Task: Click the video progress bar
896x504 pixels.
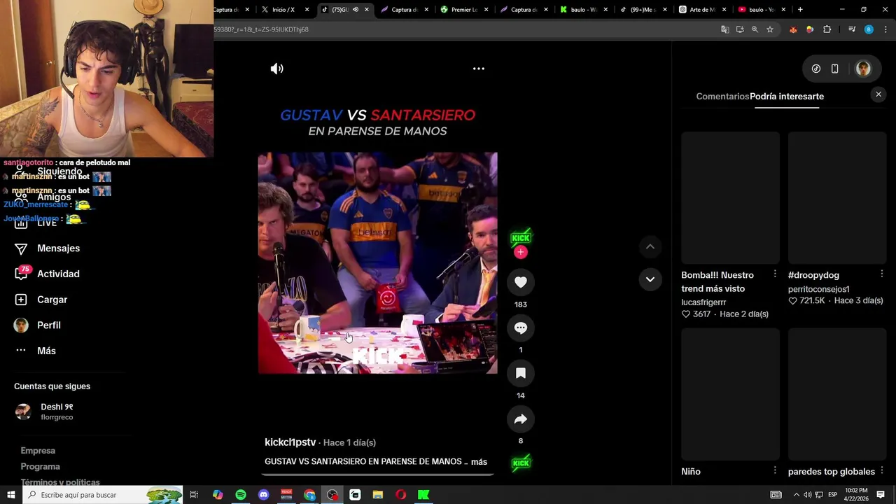Action: tap(378, 475)
